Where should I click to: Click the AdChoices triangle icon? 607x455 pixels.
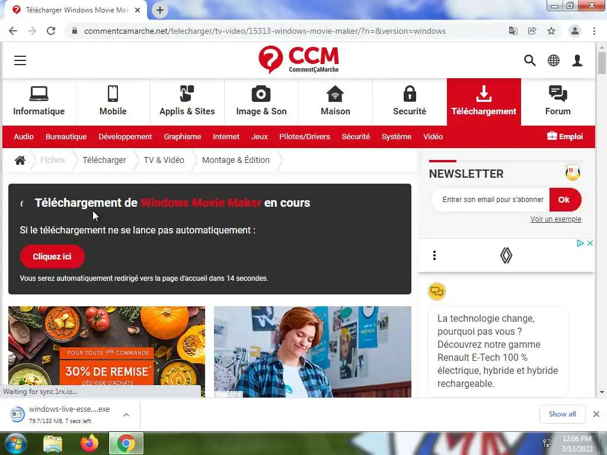coord(580,243)
